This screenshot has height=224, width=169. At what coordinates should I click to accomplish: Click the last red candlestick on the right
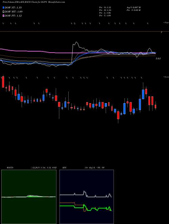(155, 107)
